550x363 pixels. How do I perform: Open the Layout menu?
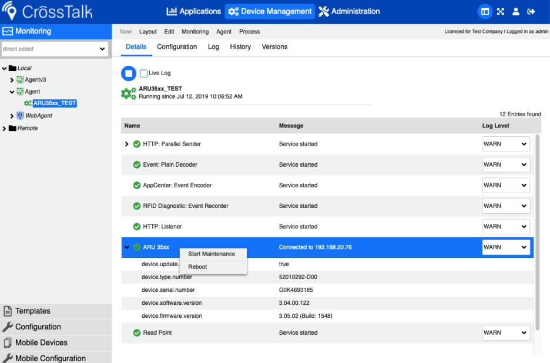tap(147, 32)
